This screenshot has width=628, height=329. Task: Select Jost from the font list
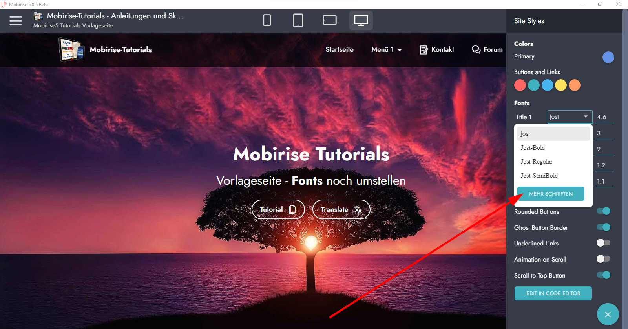pos(553,134)
